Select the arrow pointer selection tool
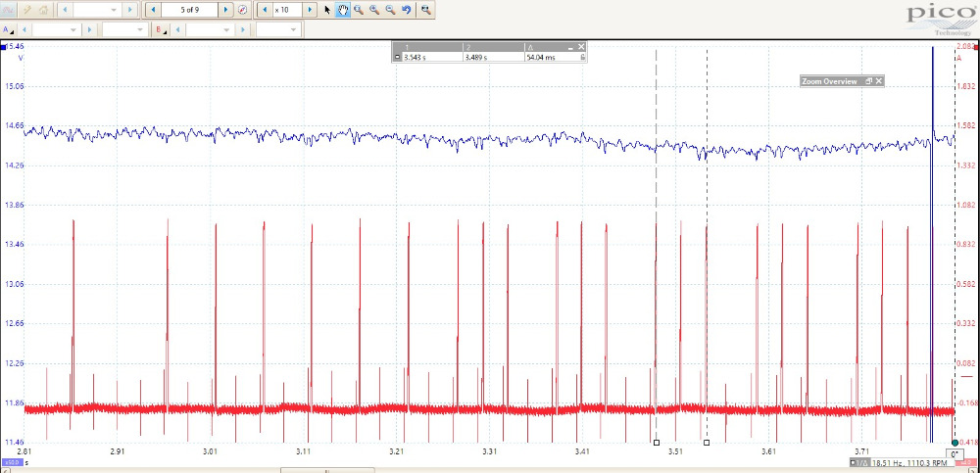This screenshot has height=473, width=980. pos(327,10)
